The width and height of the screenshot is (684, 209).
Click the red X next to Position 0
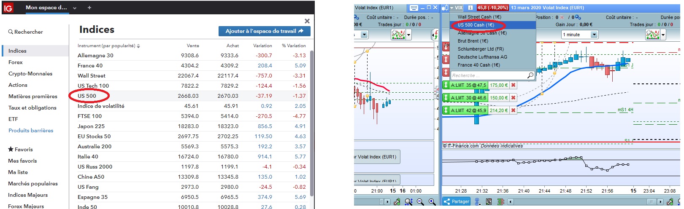coord(562,17)
